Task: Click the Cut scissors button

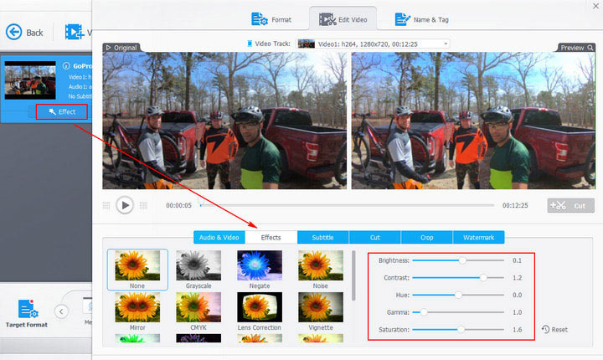Action: (x=570, y=205)
